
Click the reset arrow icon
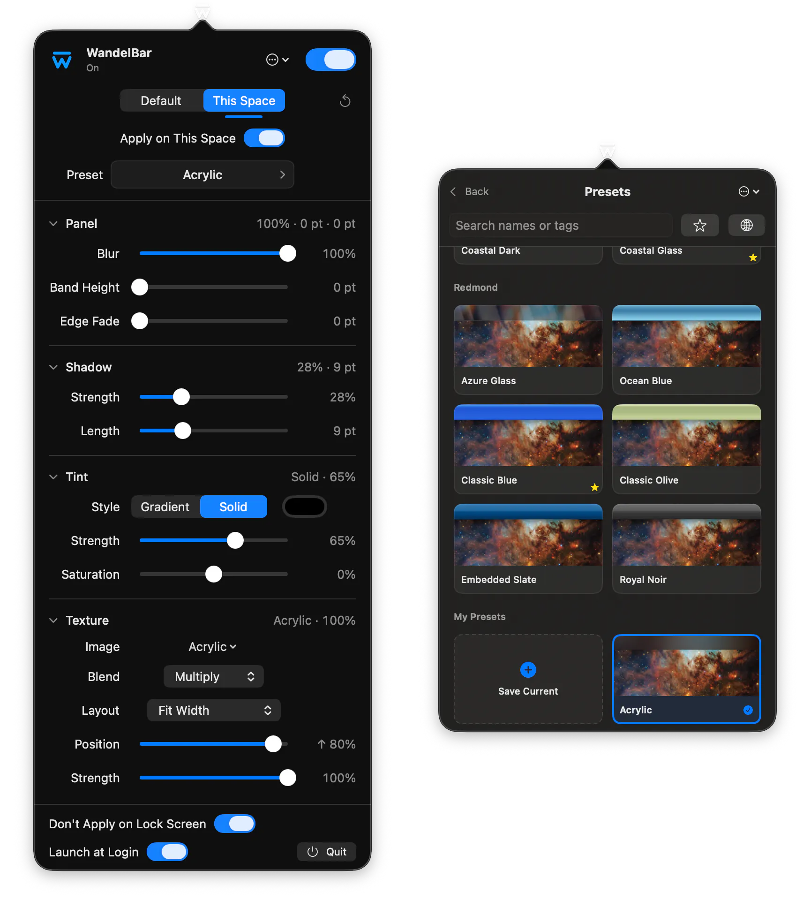(345, 101)
